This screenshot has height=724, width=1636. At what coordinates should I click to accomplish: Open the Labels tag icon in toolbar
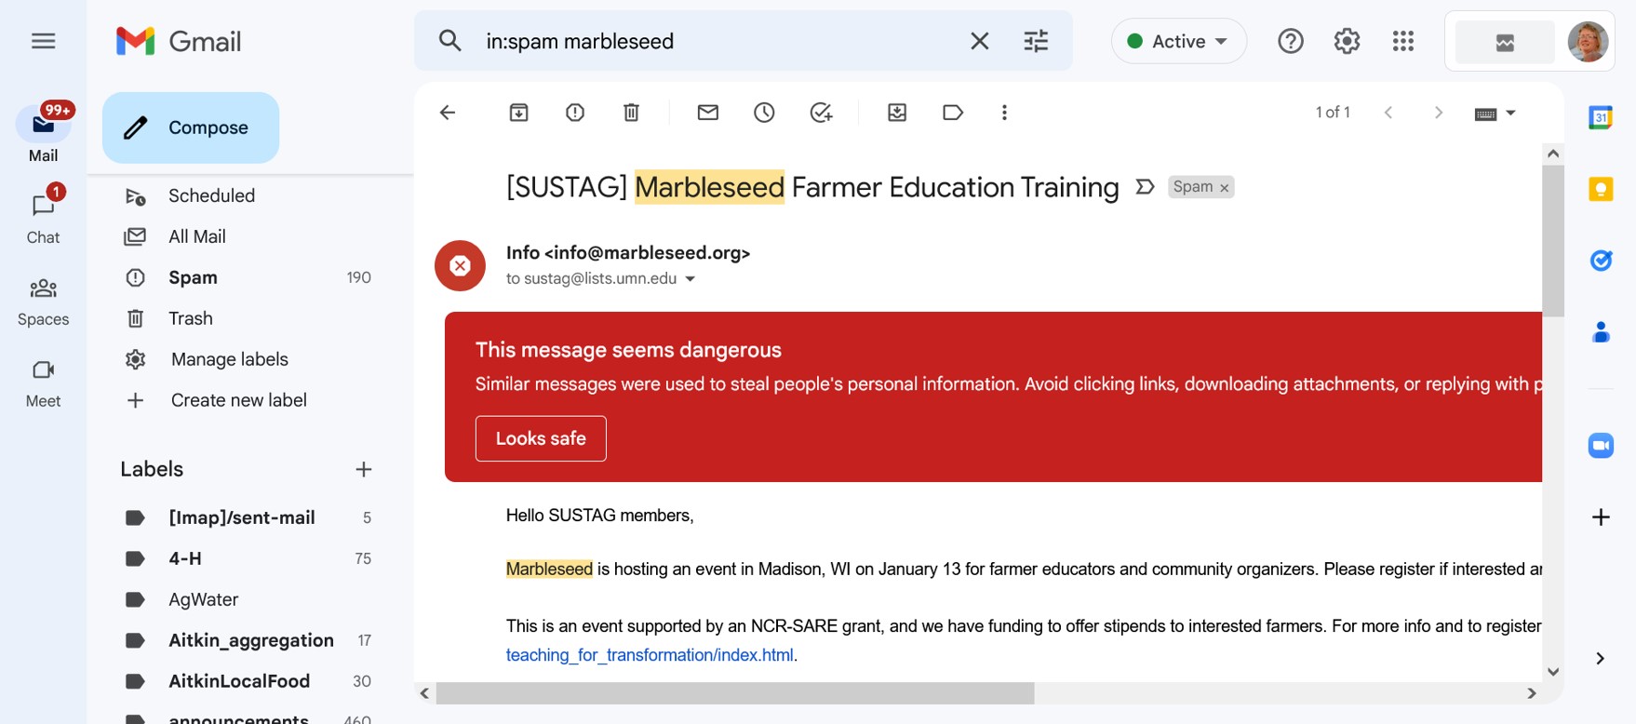(953, 113)
